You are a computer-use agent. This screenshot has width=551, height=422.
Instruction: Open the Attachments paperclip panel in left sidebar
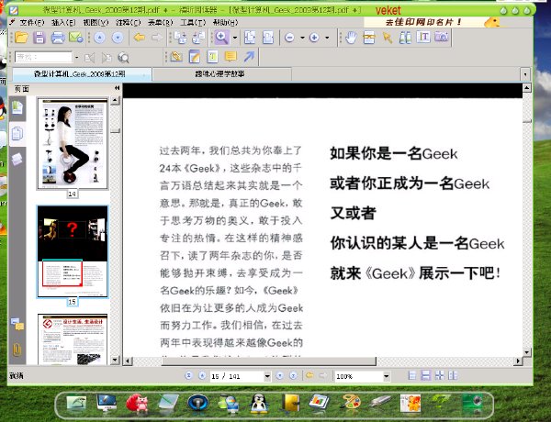(x=17, y=350)
